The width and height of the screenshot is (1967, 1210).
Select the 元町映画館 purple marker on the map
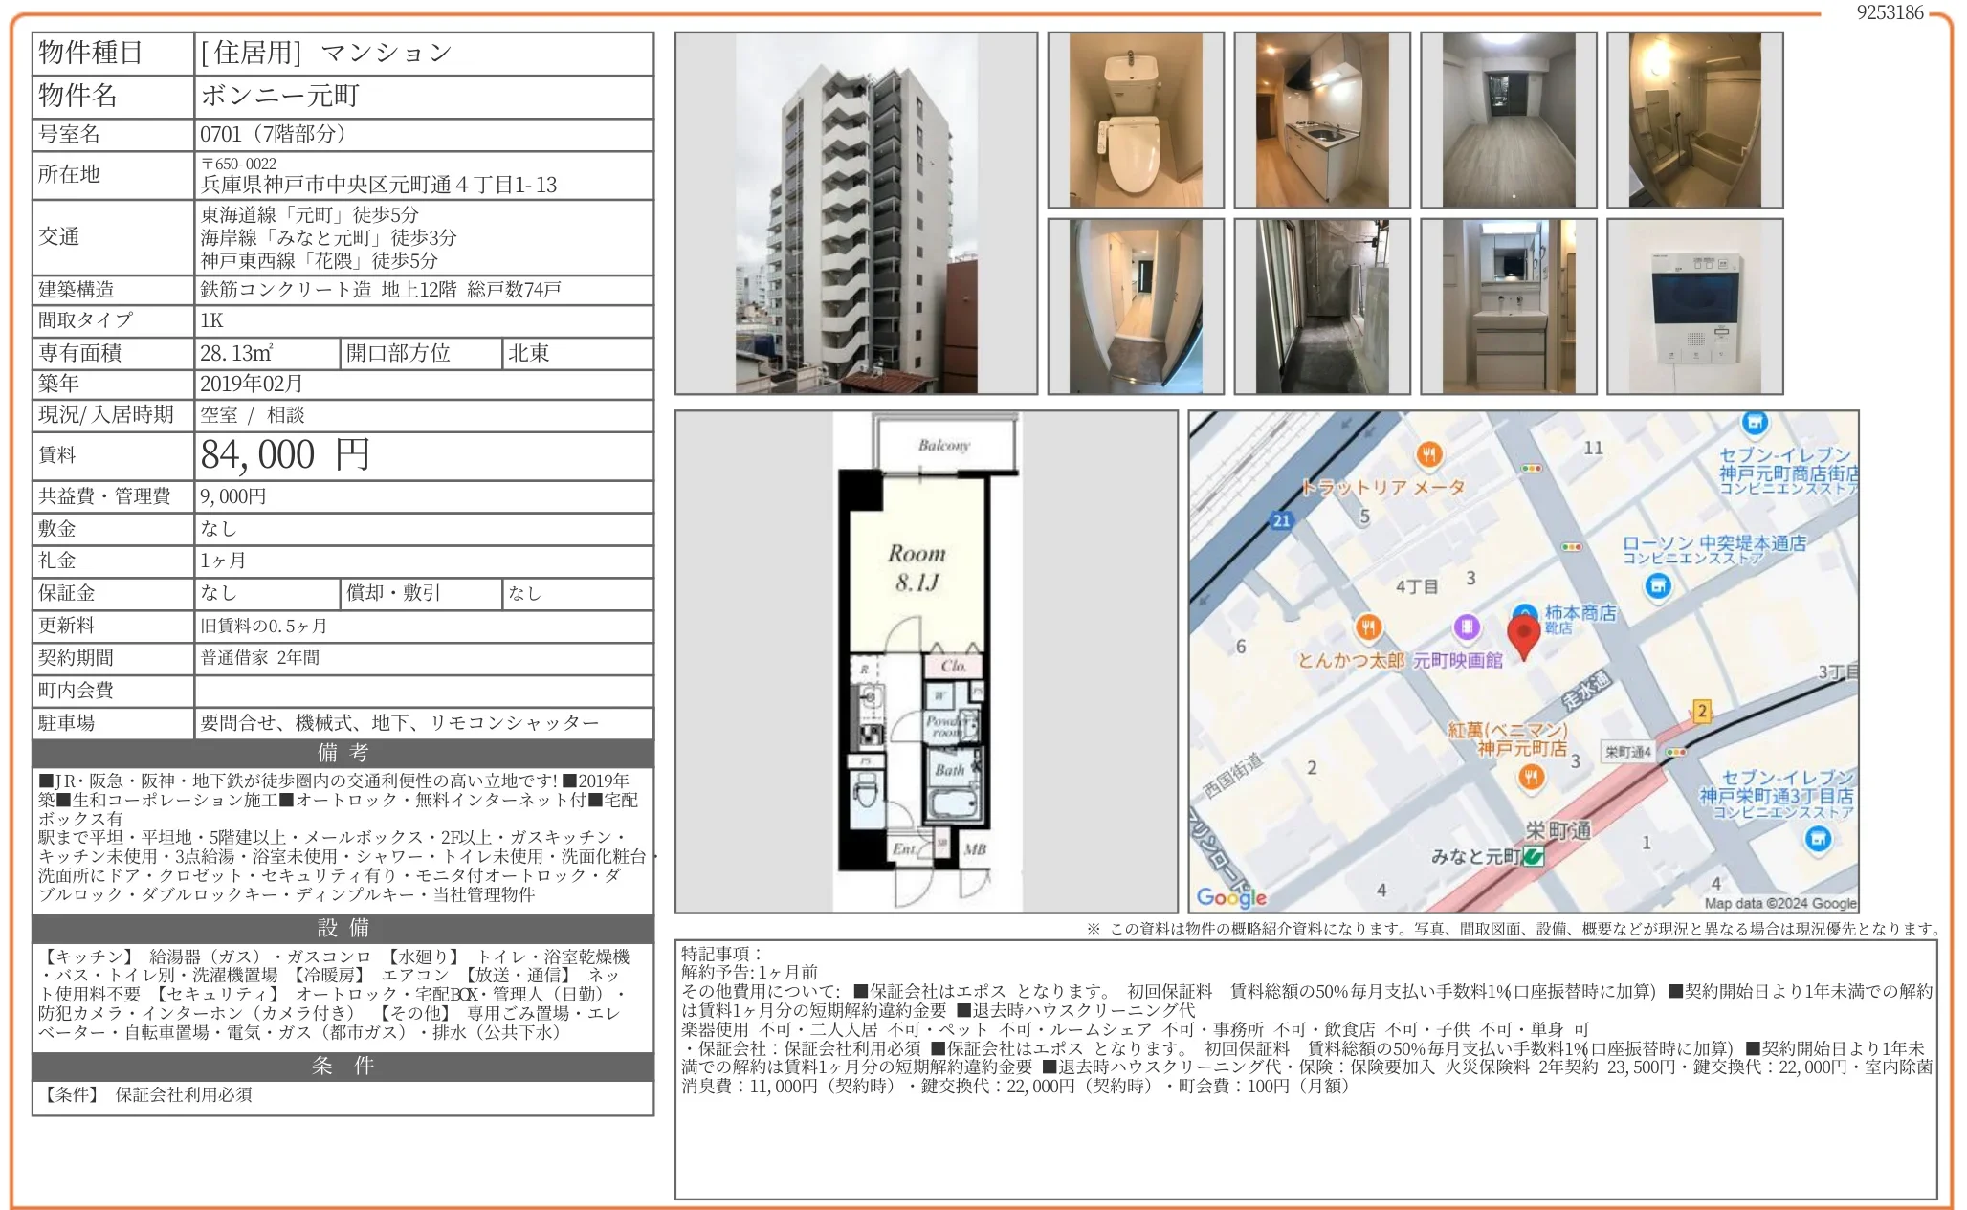1467,629
